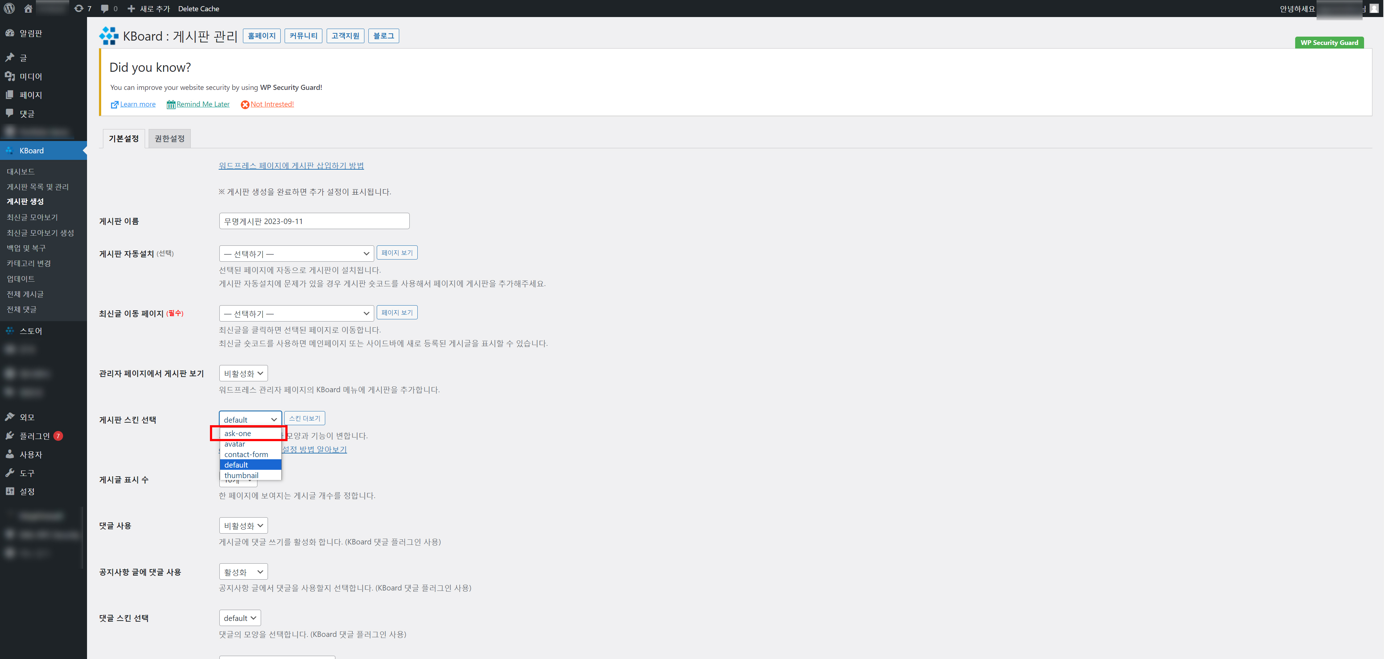Switch to the 권한설정 tab
This screenshot has width=1384, height=659.
click(x=169, y=138)
